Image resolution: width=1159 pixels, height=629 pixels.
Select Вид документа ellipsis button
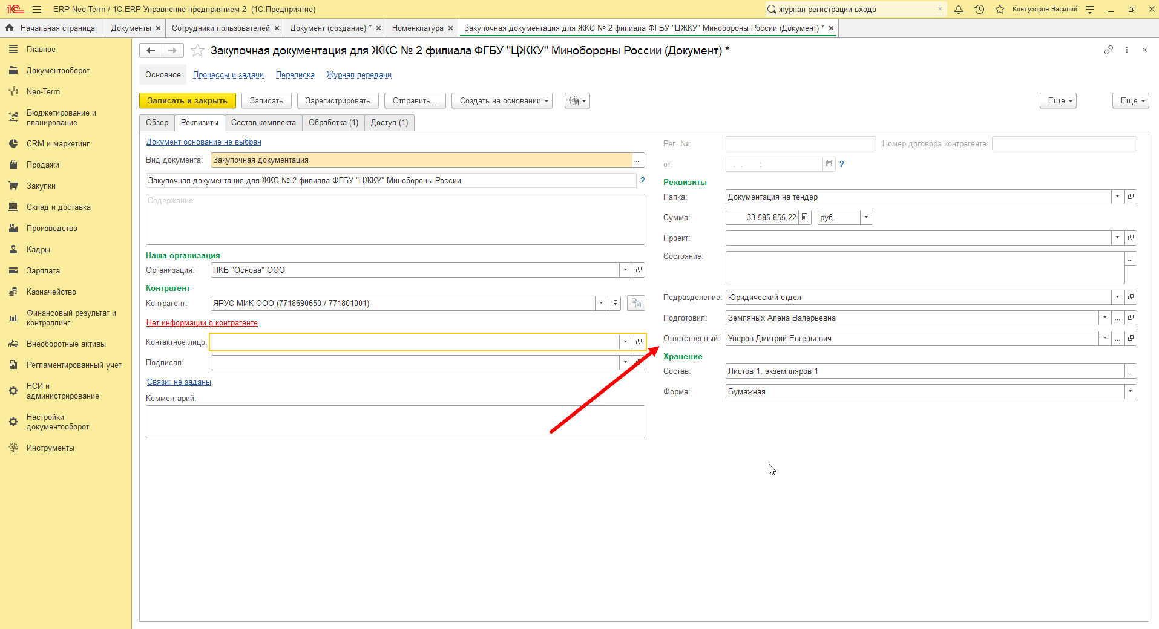point(639,160)
